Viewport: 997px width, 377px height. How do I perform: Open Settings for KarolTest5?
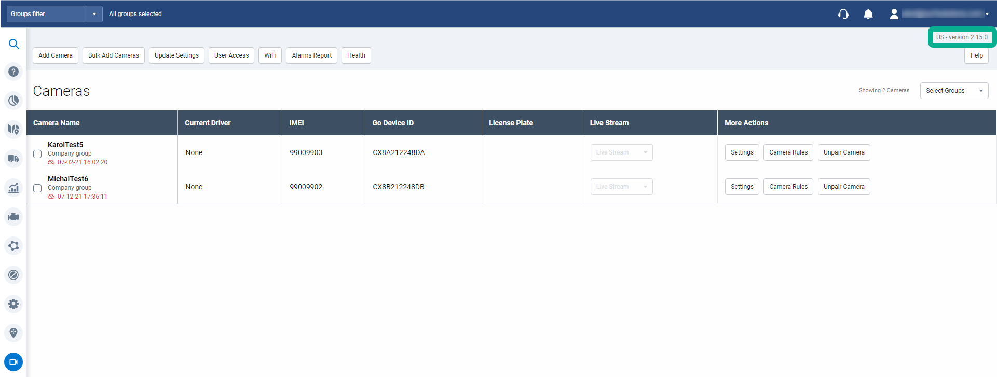[742, 152]
